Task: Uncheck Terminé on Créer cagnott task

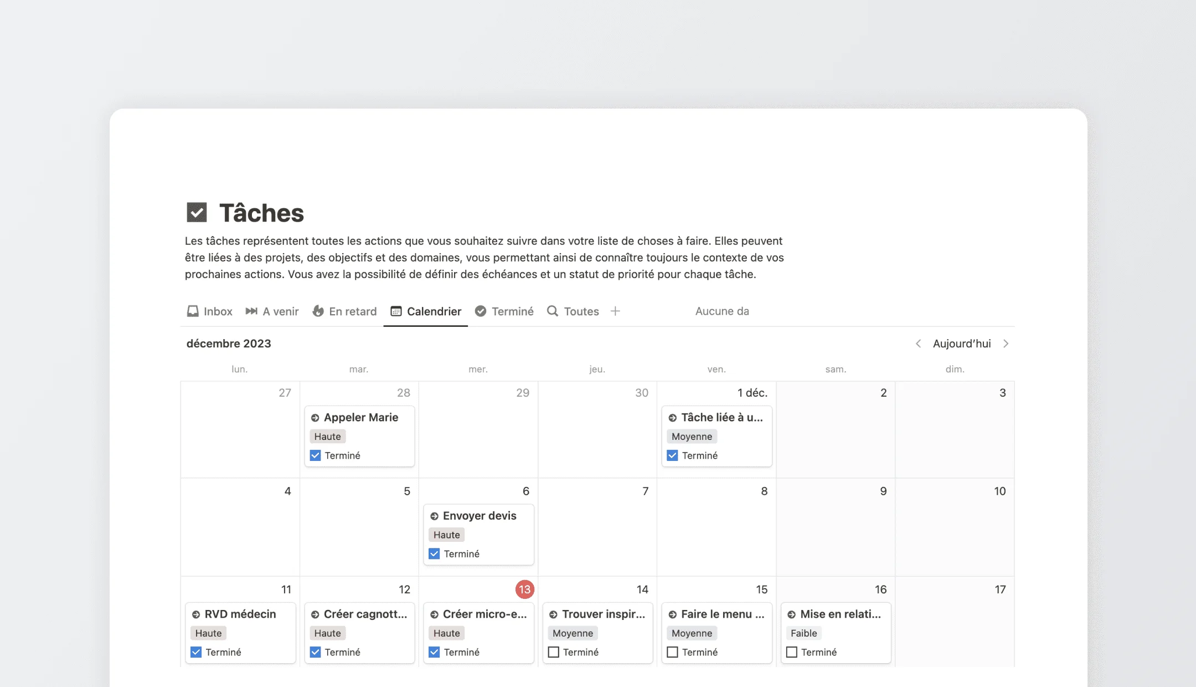Action: pyautogui.click(x=315, y=652)
